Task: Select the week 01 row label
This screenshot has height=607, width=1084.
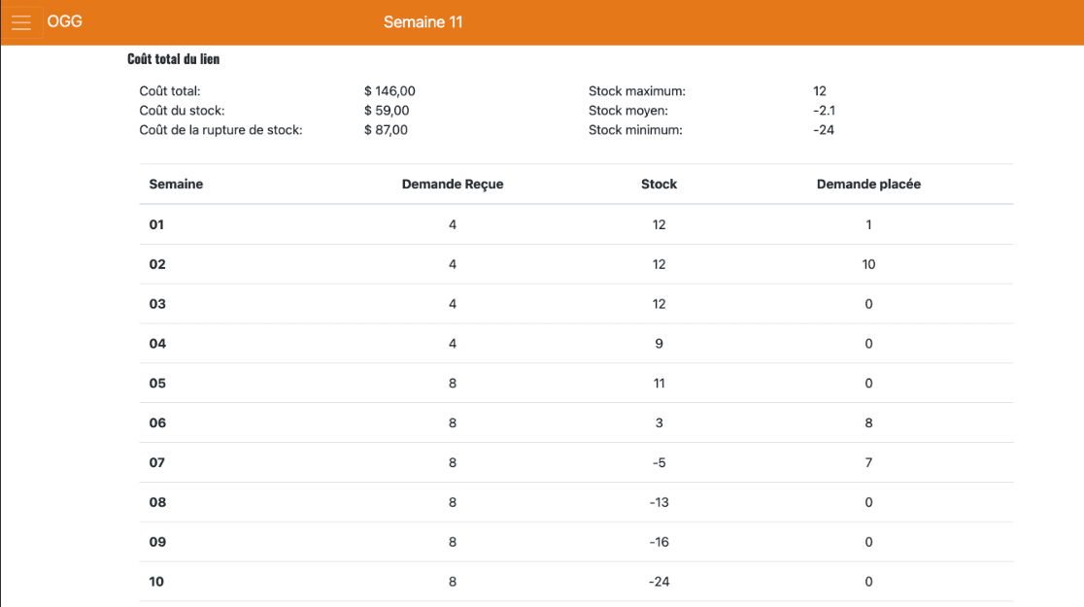Action: click(157, 224)
